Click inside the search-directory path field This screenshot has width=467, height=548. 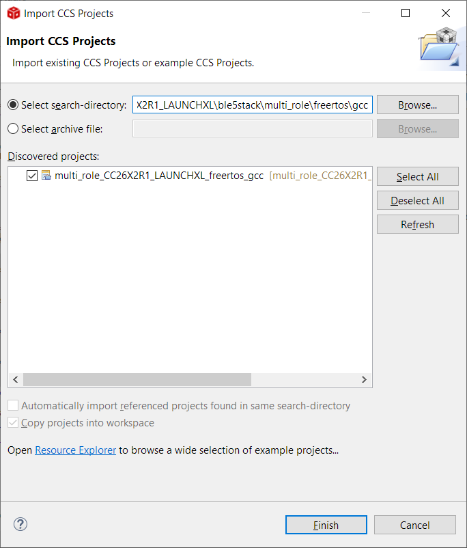(x=253, y=104)
